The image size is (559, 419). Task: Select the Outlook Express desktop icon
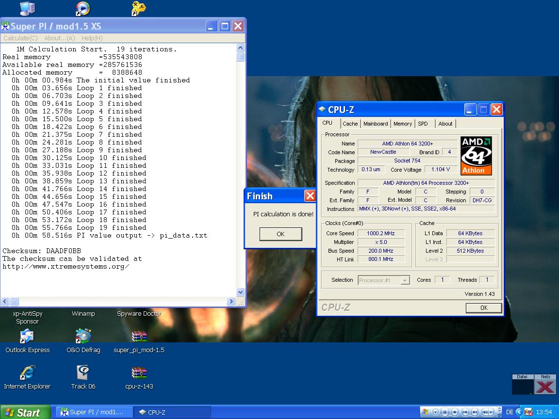[x=27, y=337]
